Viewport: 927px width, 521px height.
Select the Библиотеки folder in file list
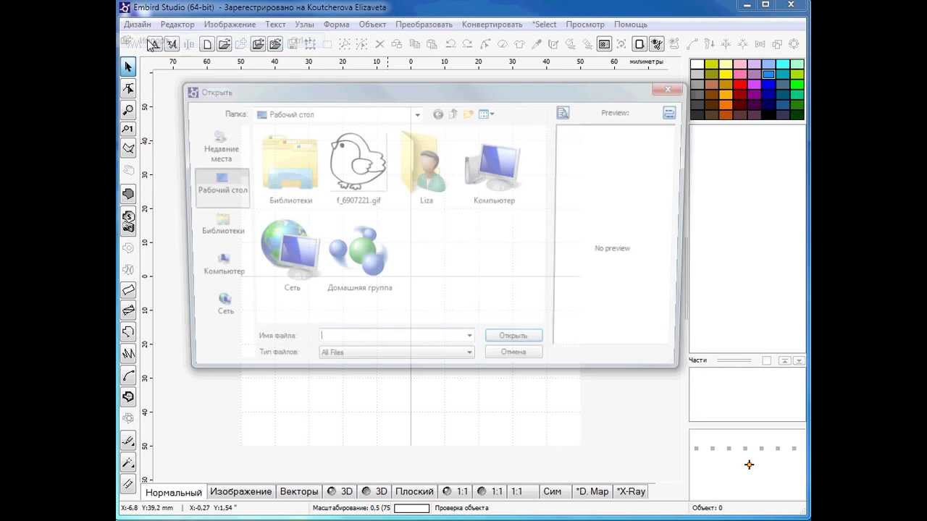pyautogui.click(x=290, y=169)
